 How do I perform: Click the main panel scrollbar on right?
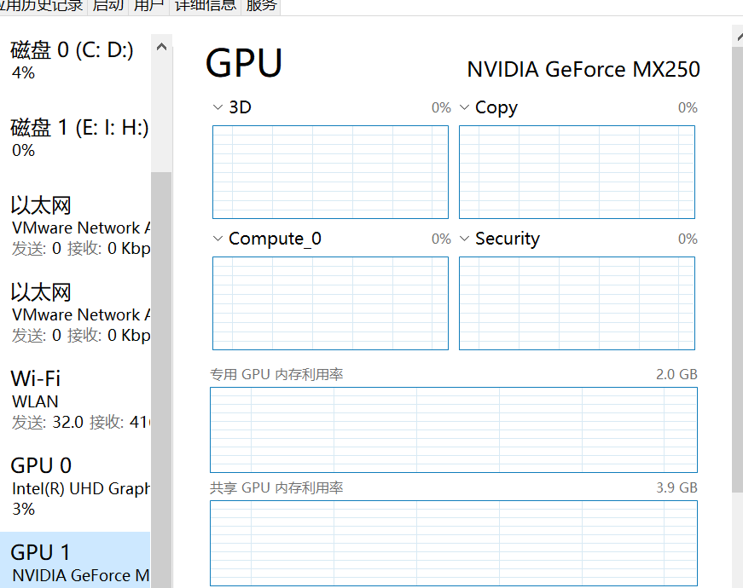click(737, 270)
